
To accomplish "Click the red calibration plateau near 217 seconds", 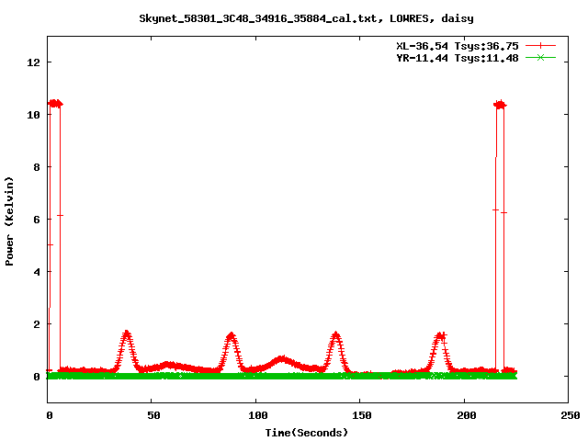I will coord(500,105).
